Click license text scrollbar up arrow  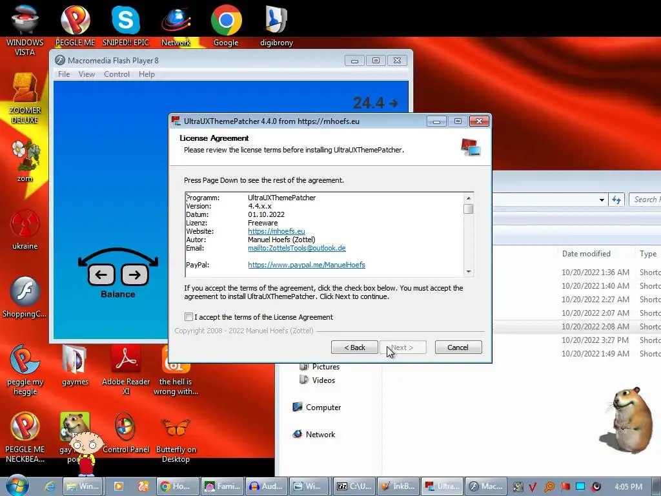point(469,198)
